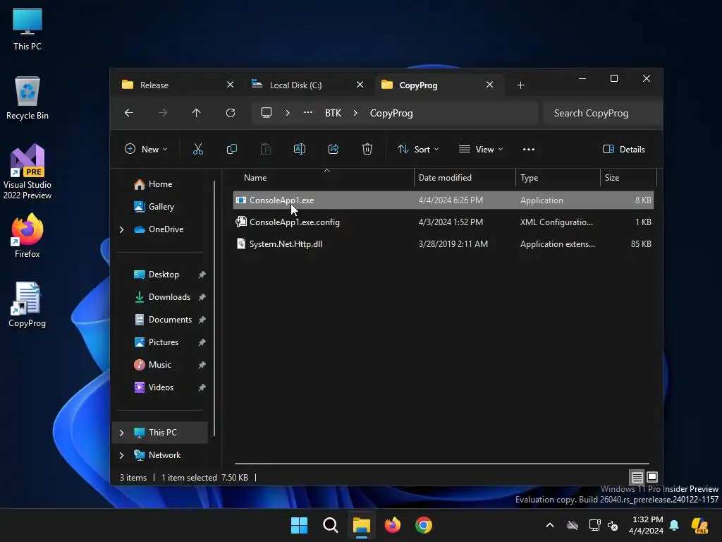Select Visual Studio 2022 Preview desktop shortcut
Image resolution: width=722 pixels, height=542 pixels.
(27, 171)
